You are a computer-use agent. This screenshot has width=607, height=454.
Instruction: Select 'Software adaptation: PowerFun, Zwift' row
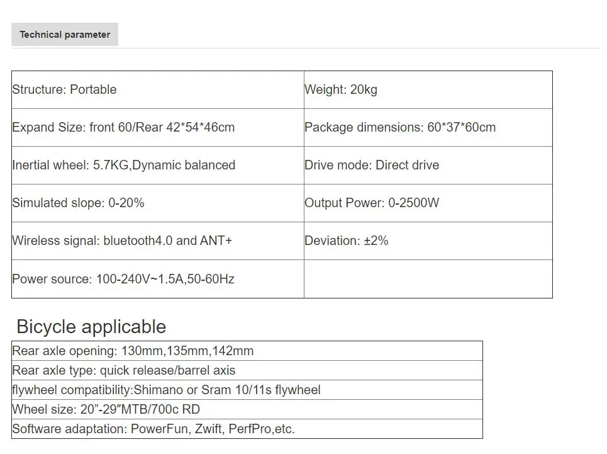[247, 429]
